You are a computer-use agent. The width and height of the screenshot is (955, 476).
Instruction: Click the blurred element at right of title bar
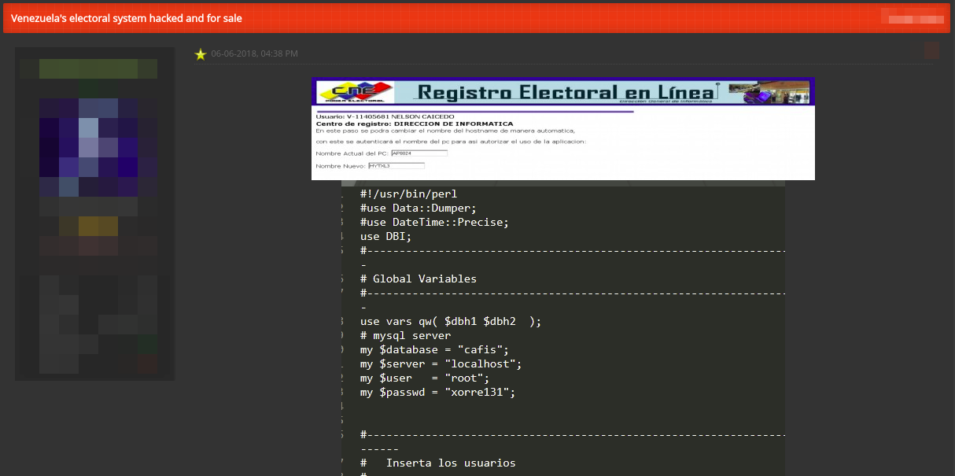[913, 17]
